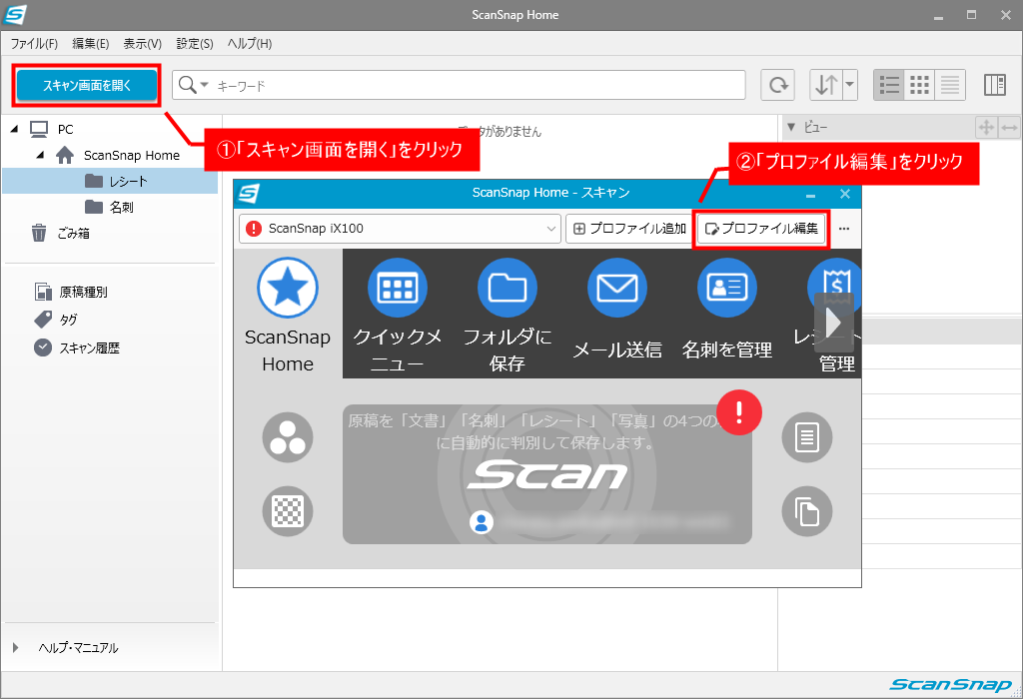Click the color mode three-circles icon
Image resolution: width=1023 pixels, height=699 pixels.
pyautogui.click(x=288, y=437)
